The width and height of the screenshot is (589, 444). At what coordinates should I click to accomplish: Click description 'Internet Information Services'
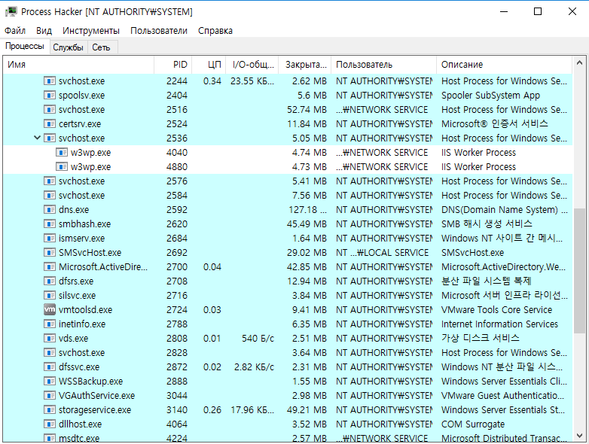[x=499, y=324]
